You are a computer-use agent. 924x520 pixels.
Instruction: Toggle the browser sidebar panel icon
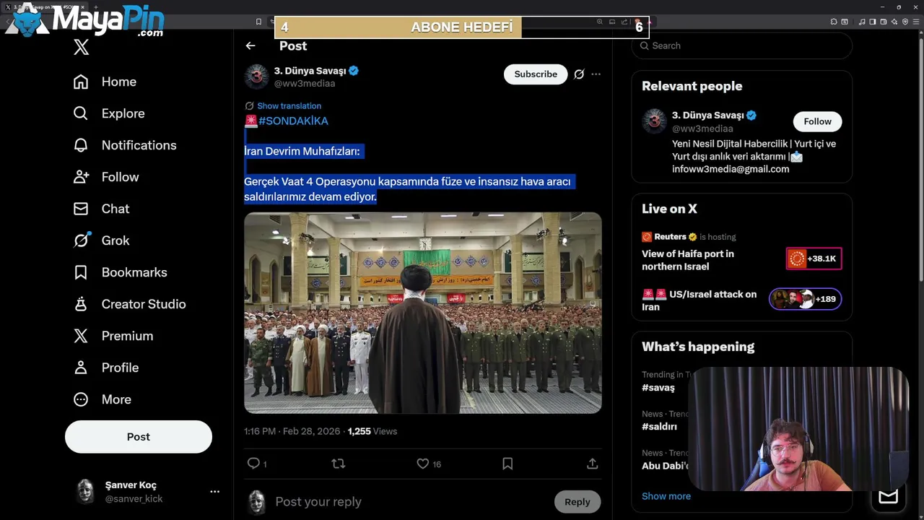pyautogui.click(x=873, y=22)
